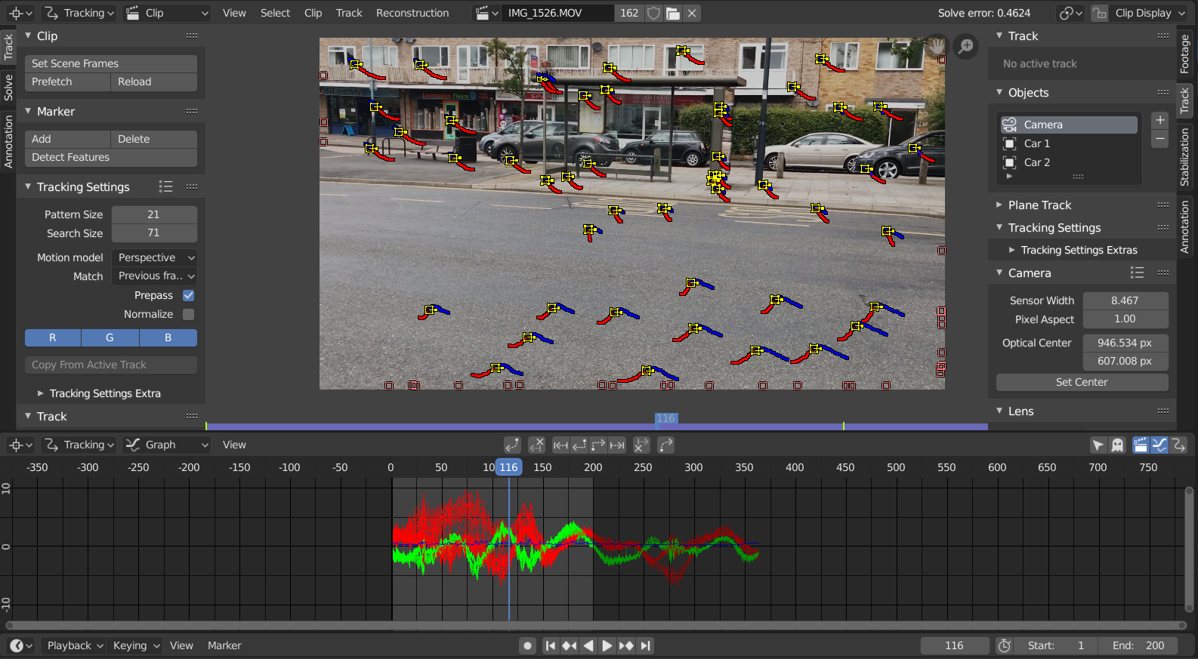
Task: Open the Reconstruction menu
Action: coord(412,13)
